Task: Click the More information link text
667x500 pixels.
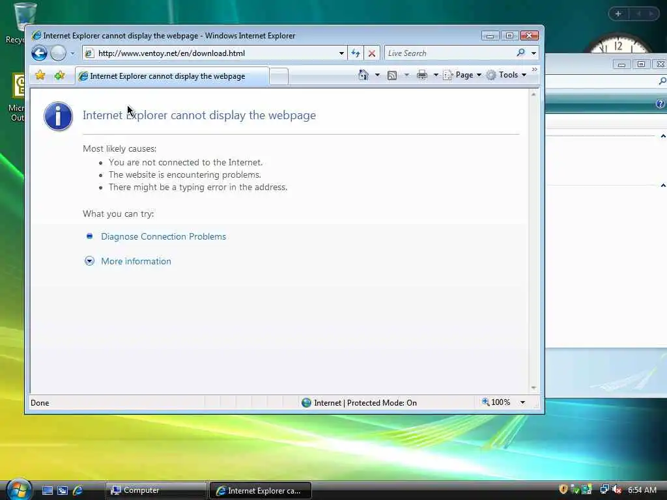Action: point(136,261)
